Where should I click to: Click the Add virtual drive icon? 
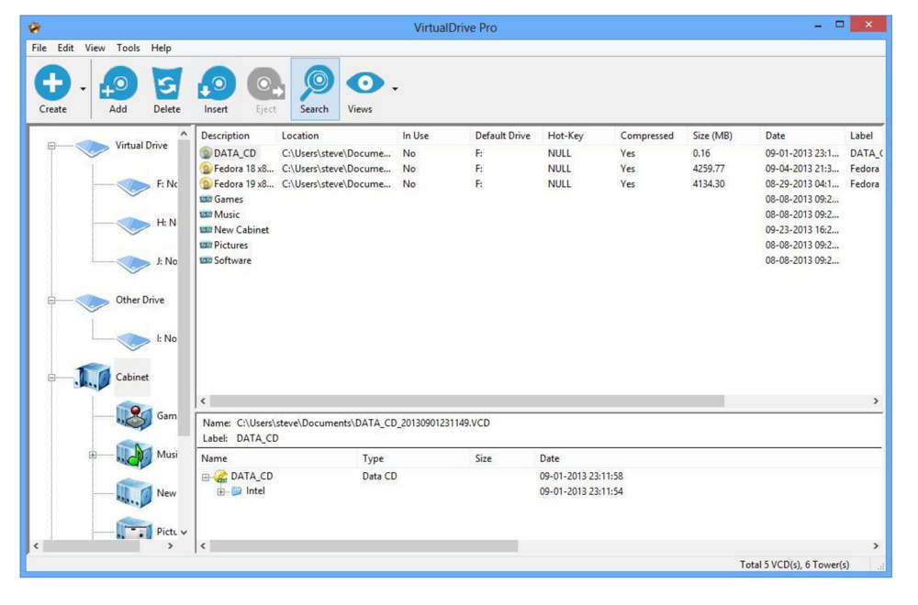(x=118, y=83)
